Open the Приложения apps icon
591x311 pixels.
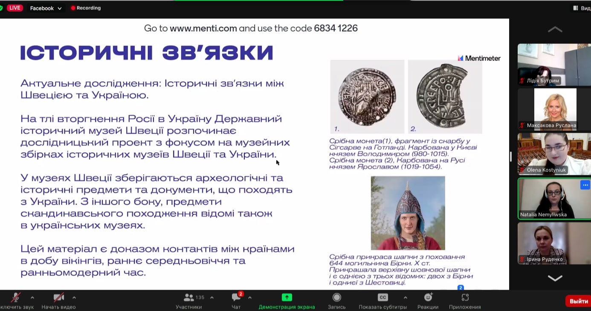click(x=465, y=297)
